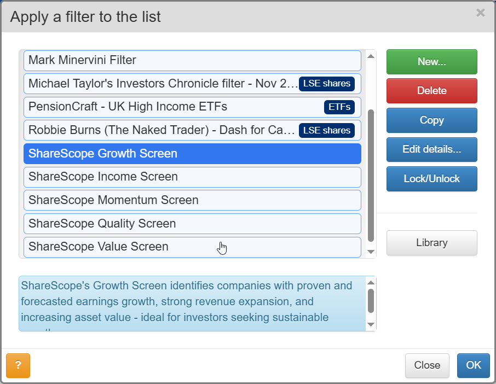Viewport: 496px width, 384px height.
Task: Select PensionCraft - UK High Income ETFs
Action: coord(192,107)
